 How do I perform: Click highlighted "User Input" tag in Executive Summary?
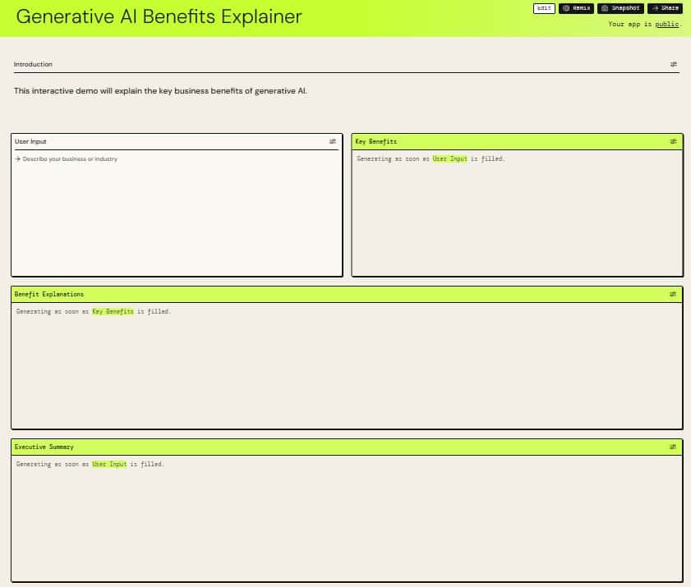click(109, 464)
